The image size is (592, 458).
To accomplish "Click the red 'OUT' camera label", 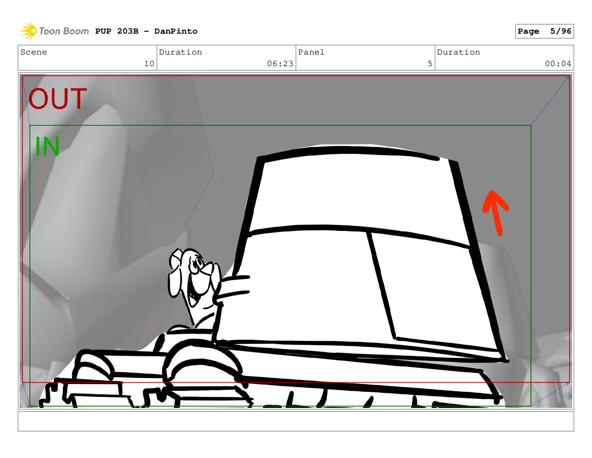I will tap(58, 99).
